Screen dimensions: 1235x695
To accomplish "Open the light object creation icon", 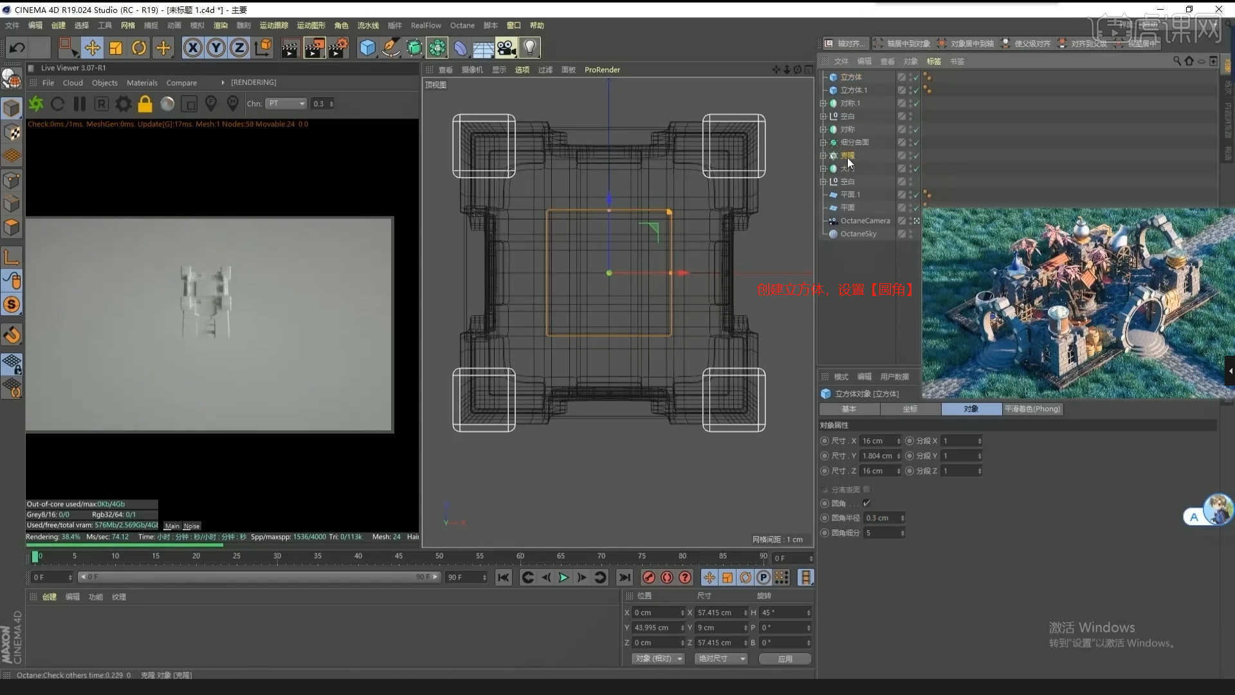I will coord(529,47).
